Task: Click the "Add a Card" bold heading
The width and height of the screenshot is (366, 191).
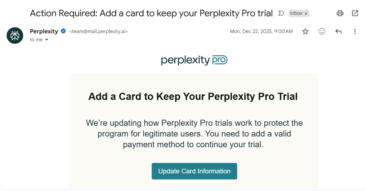Action: coord(193,97)
